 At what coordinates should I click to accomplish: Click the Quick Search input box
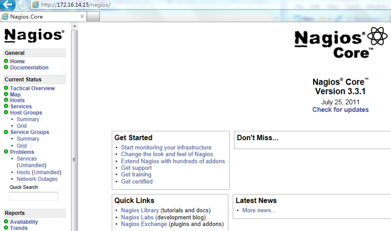(x=34, y=197)
